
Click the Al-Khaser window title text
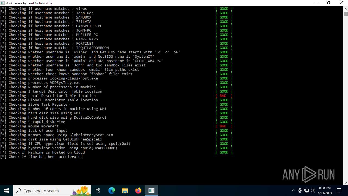pyautogui.click(x=29, y=3)
